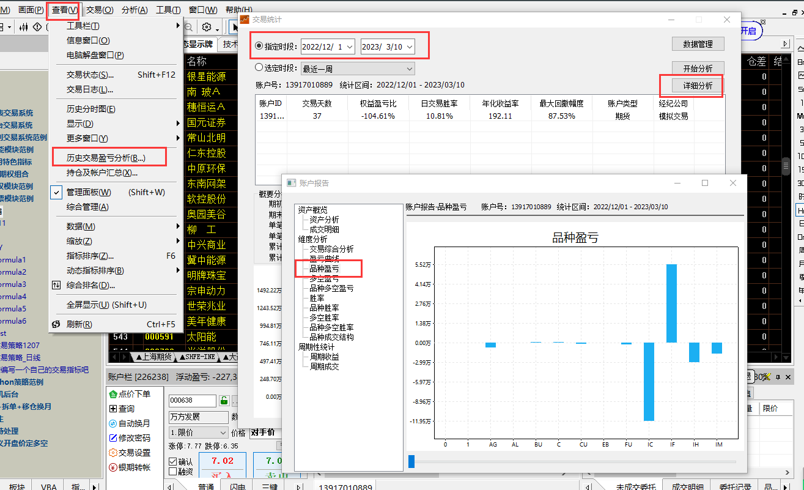Open 交易设置 gear icon
This screenshot has width=804, height=490.
[113, 453]
